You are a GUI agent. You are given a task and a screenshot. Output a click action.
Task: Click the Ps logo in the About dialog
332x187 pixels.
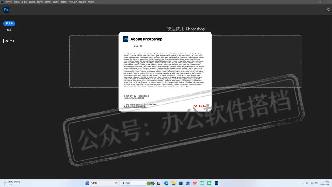[x=125, y=39]
